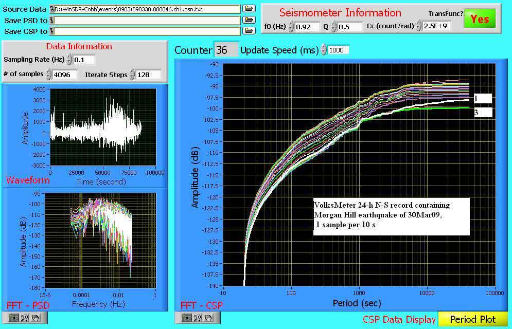Click the curve label box marked 3

pos(483,113)
